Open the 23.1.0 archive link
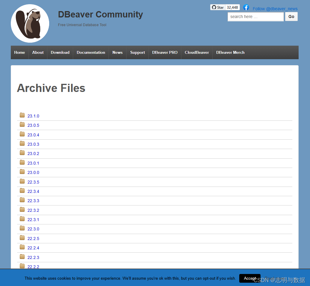This screenshot has width=310, height=286. pos(33,116)
